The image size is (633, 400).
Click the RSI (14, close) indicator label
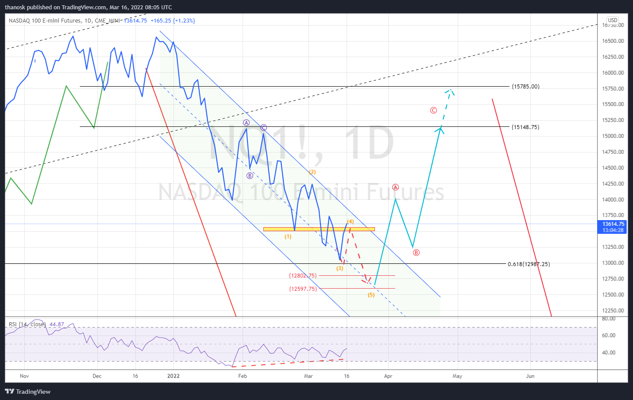27,324
